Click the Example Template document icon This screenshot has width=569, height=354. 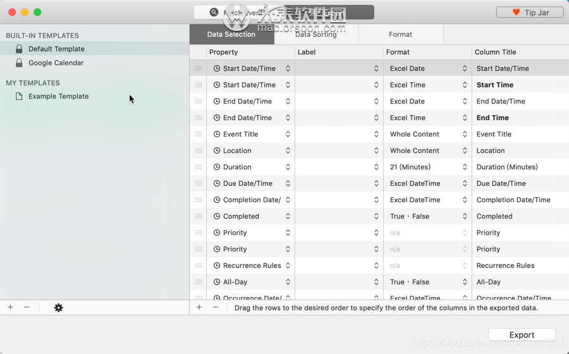19,96
